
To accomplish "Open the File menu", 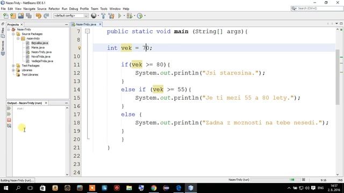I will click(x=3, y=9).
